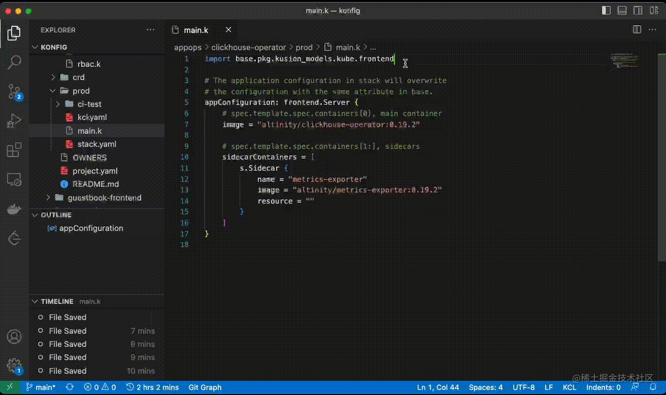Open the Run and Debug view

click(14, 121)
